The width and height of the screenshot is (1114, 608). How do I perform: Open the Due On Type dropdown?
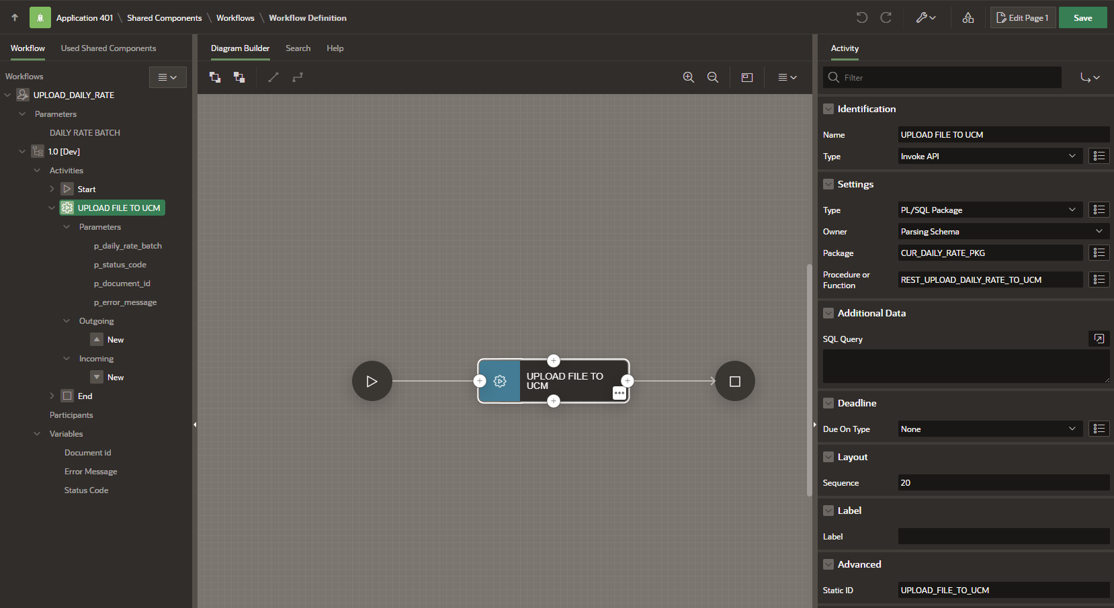point(989,429)
